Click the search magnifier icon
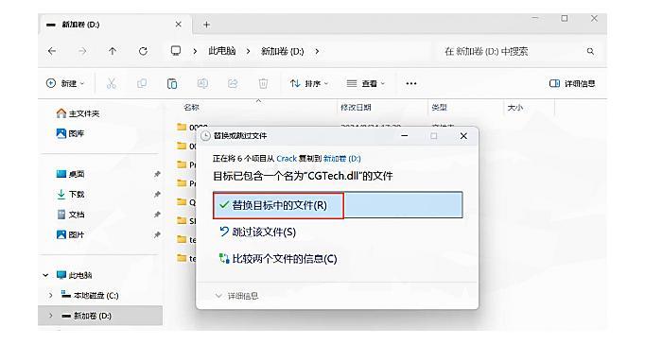 (590, 51)
